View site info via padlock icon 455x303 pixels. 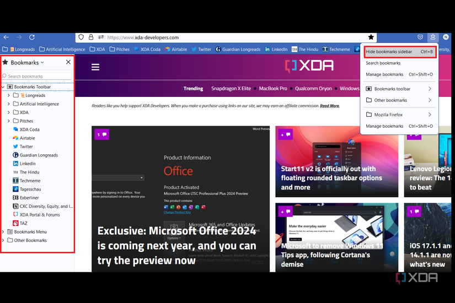91,37
